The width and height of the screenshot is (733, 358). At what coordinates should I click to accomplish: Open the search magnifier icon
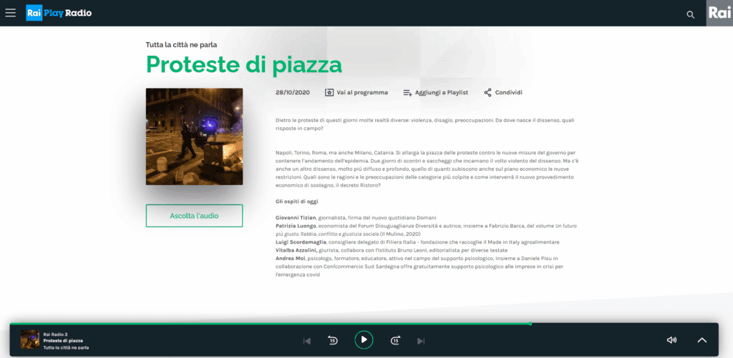coord(690,14)
